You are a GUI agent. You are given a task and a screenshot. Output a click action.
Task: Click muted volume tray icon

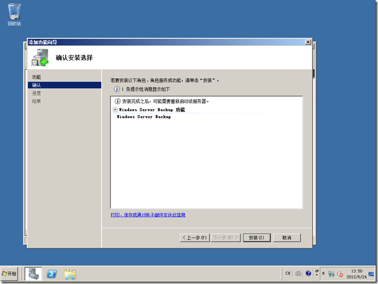click(x=340, y=274)
